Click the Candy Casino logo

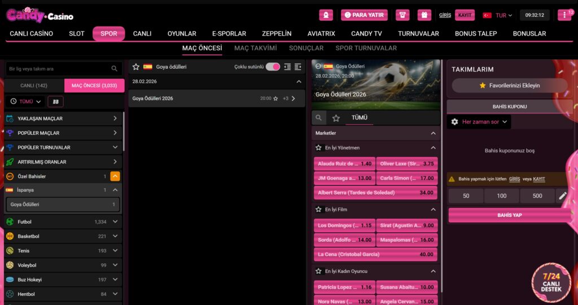click(40, 15)
